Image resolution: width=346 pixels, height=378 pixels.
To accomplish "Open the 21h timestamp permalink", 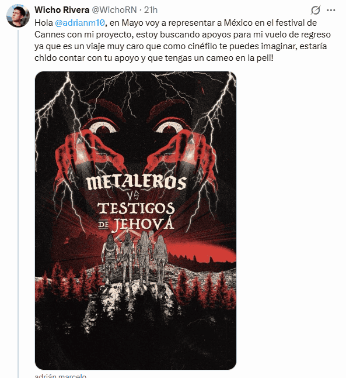I will point(151,10).
